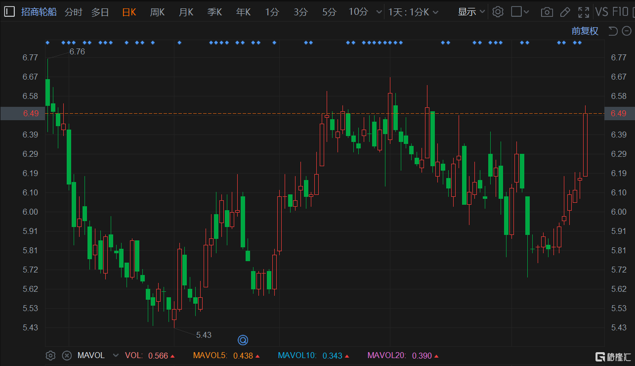Switch to the 周K tab
The height and width of the screenshot is (366, 635).
tap(157, 12)
